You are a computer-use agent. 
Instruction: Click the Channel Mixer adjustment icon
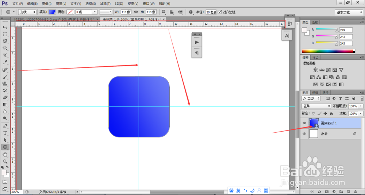(x=338, y=77)
